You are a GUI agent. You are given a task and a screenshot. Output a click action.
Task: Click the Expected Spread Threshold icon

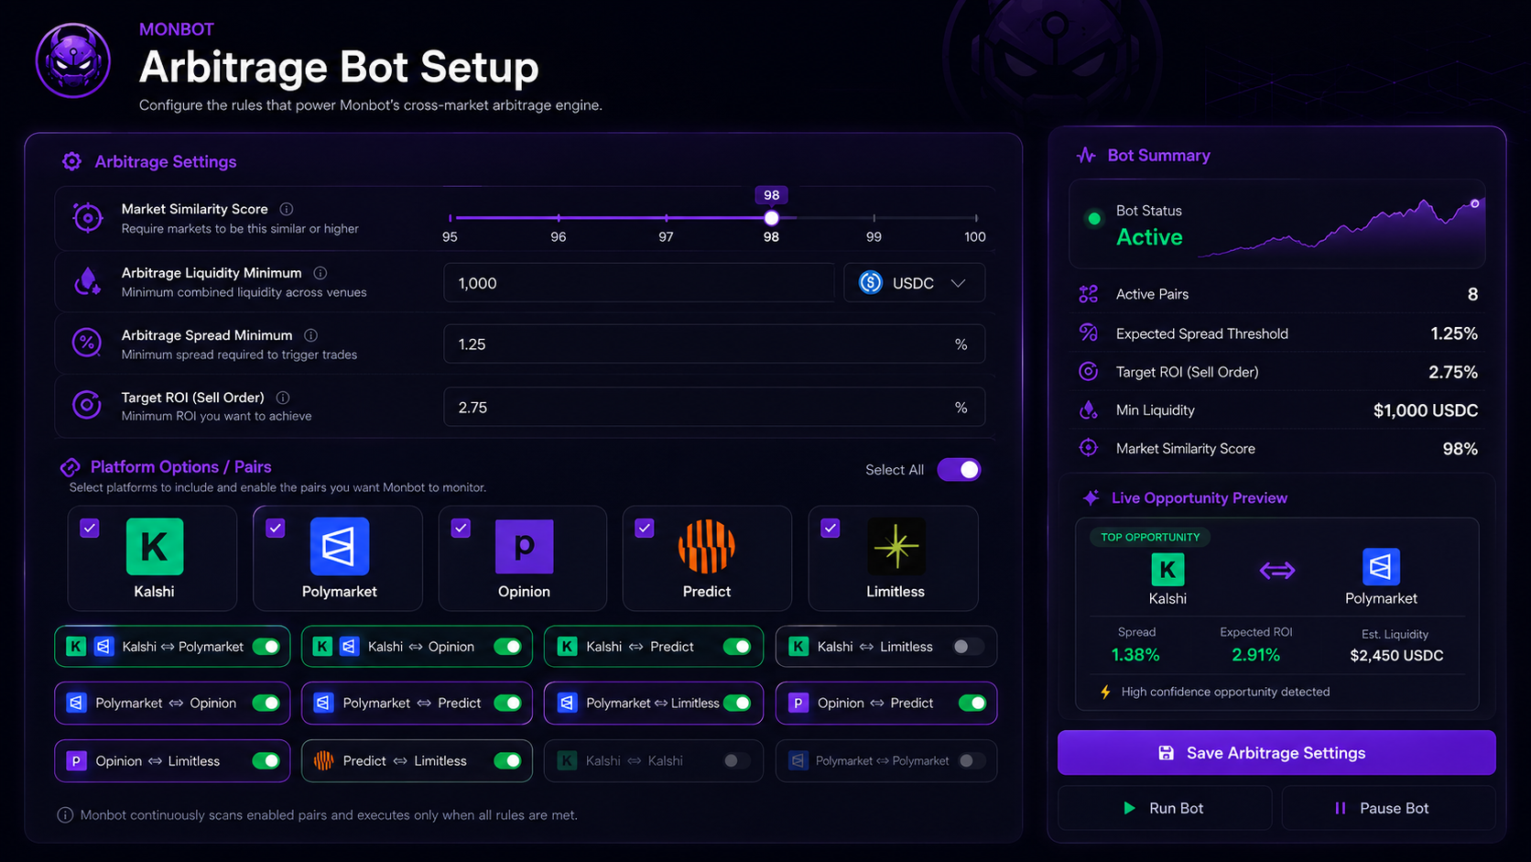click(1089, 333)
